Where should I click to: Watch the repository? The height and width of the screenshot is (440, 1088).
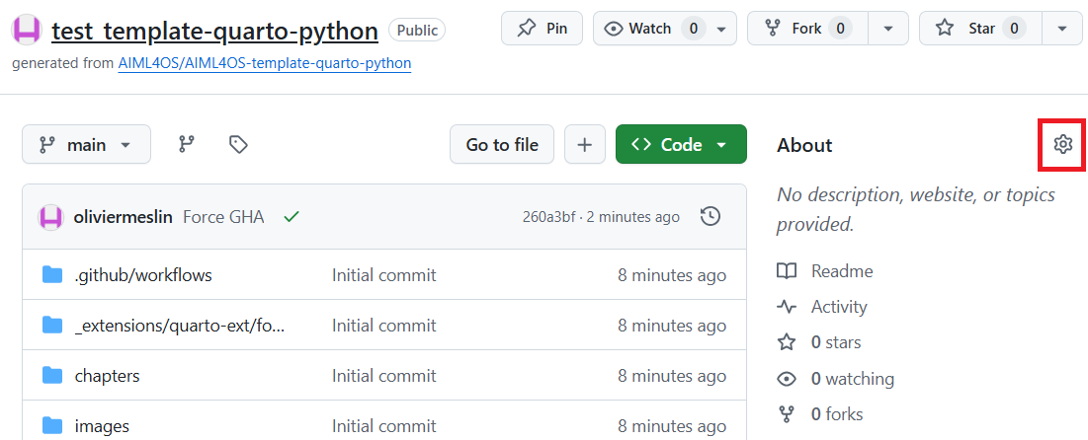651,29
